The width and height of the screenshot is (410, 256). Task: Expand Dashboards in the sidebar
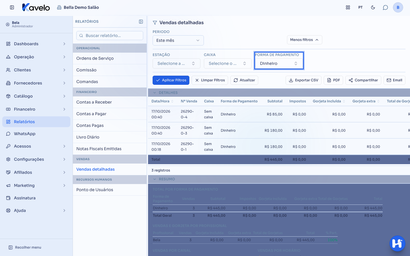36,44
